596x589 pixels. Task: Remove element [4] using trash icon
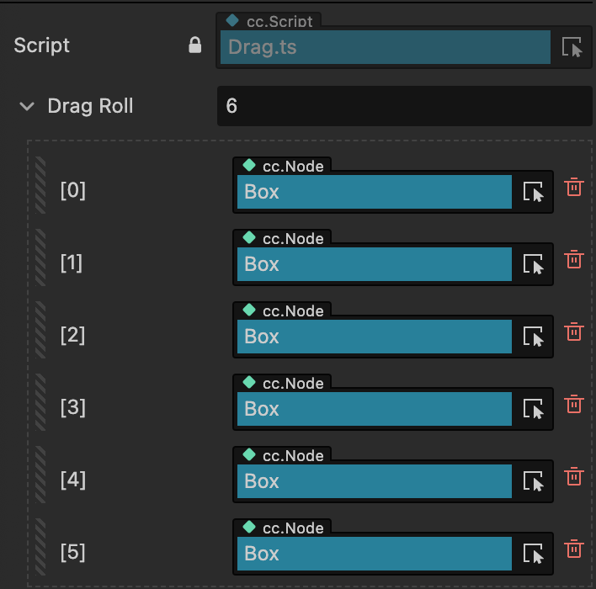(574, 476)
